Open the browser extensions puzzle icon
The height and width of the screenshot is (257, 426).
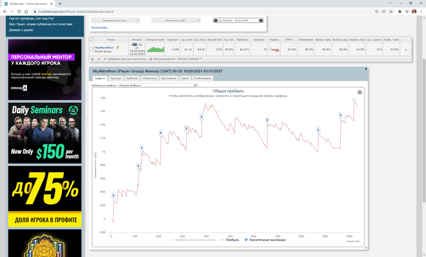pos(400,12)
